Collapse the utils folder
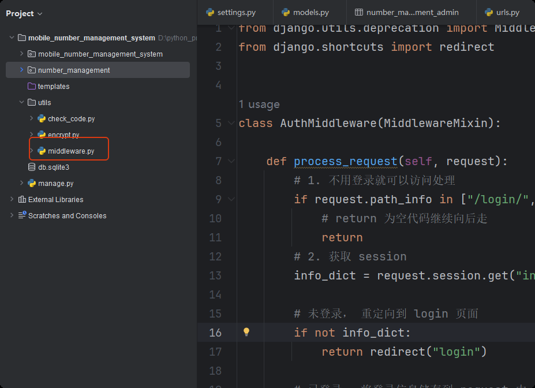 point(21,102)
